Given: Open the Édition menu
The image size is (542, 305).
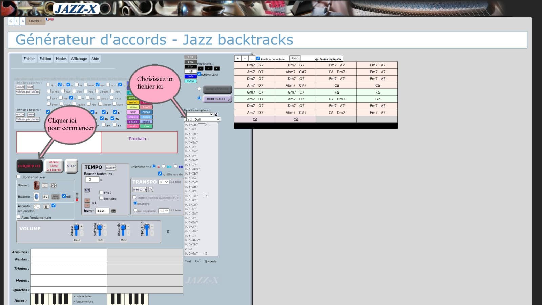Looking at the screenshot, I should pos(45,59).
